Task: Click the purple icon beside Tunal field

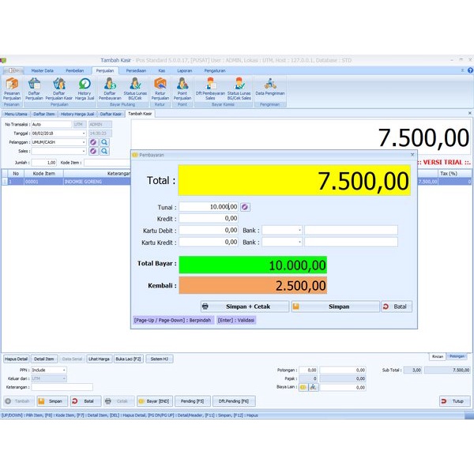Action: click(x=245, y=206)
